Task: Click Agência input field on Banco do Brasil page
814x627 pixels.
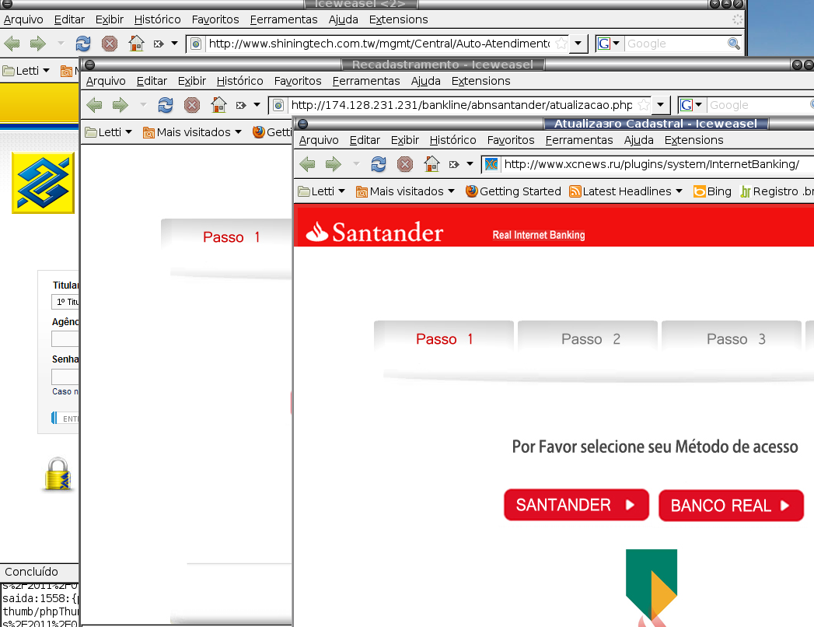Action: [65, 338]
